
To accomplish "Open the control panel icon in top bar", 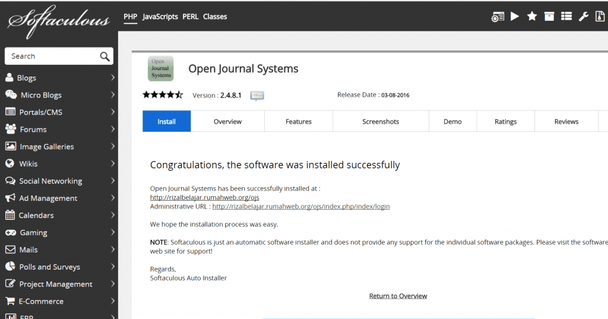I will [498, 17].
